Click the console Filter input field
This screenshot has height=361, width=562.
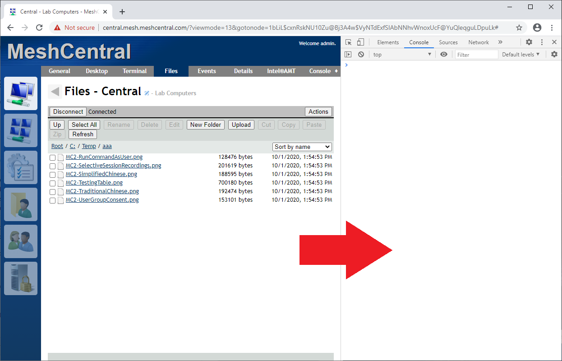476,55
